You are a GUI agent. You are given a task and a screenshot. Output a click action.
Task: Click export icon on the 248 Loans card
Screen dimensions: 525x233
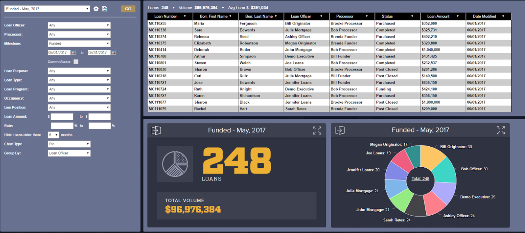pyautogui.click(x=156, y=130)
